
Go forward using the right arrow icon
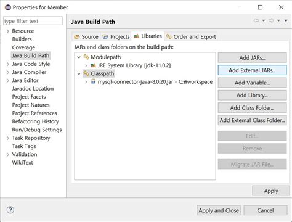click(271, 20)
